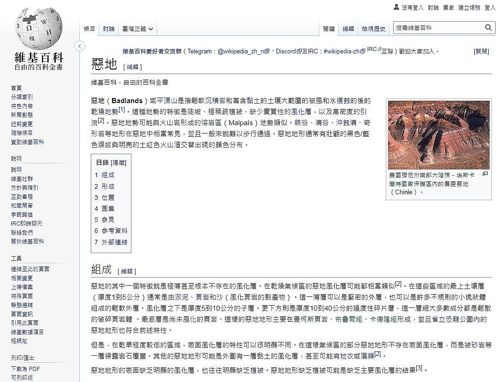The image size is (496, 382).
Task: Open the Telegram @wikipedia_zh_n link
Action: [243, 52]
